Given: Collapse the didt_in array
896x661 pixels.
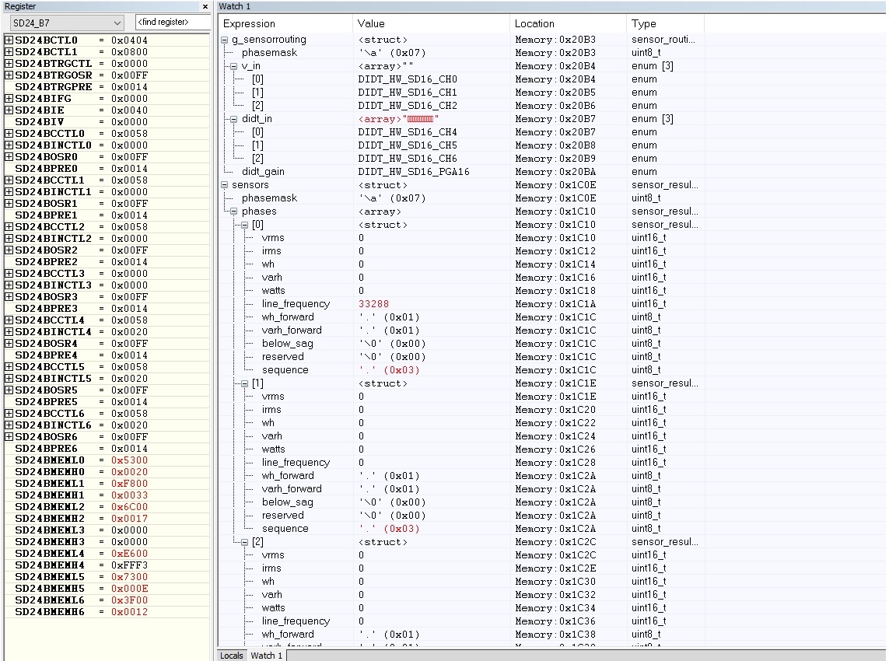Looking at the screenshot, I should tap(233, 120).
